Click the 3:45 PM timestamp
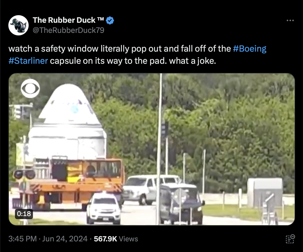The height and width of the screenshot is (252, 303). click(x=23, y=239)
